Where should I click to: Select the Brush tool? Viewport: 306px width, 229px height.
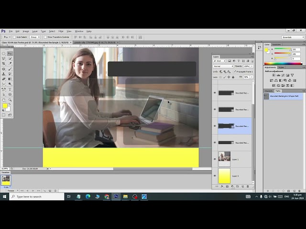10,69
